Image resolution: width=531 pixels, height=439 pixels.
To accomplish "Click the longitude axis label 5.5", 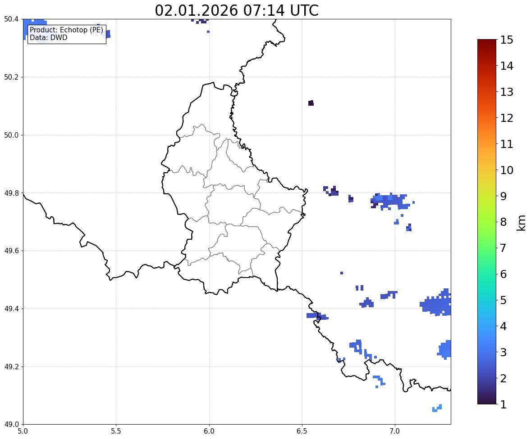I will (x=116, y=431).
